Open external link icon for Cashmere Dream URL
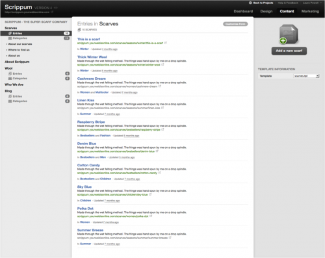Viewport: 325px width, 258px height. [160, 86]
